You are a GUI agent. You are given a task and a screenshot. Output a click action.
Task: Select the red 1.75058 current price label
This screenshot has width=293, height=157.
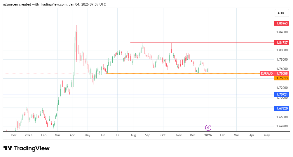[x=282, y=73]
